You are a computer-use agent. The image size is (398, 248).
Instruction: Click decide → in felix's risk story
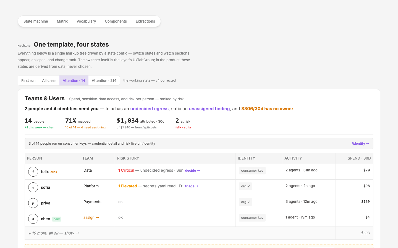[192, 171]
